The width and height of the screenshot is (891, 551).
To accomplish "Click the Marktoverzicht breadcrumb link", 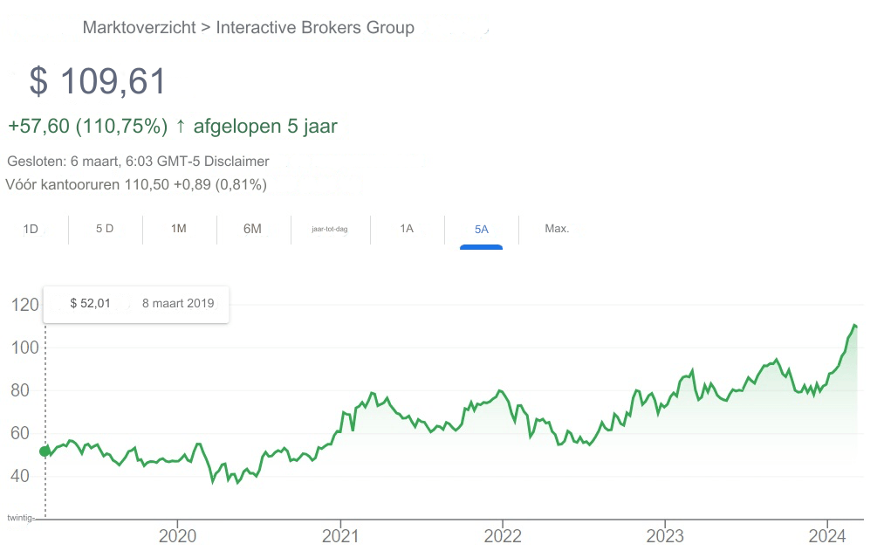I will click(x=139, y=27).
